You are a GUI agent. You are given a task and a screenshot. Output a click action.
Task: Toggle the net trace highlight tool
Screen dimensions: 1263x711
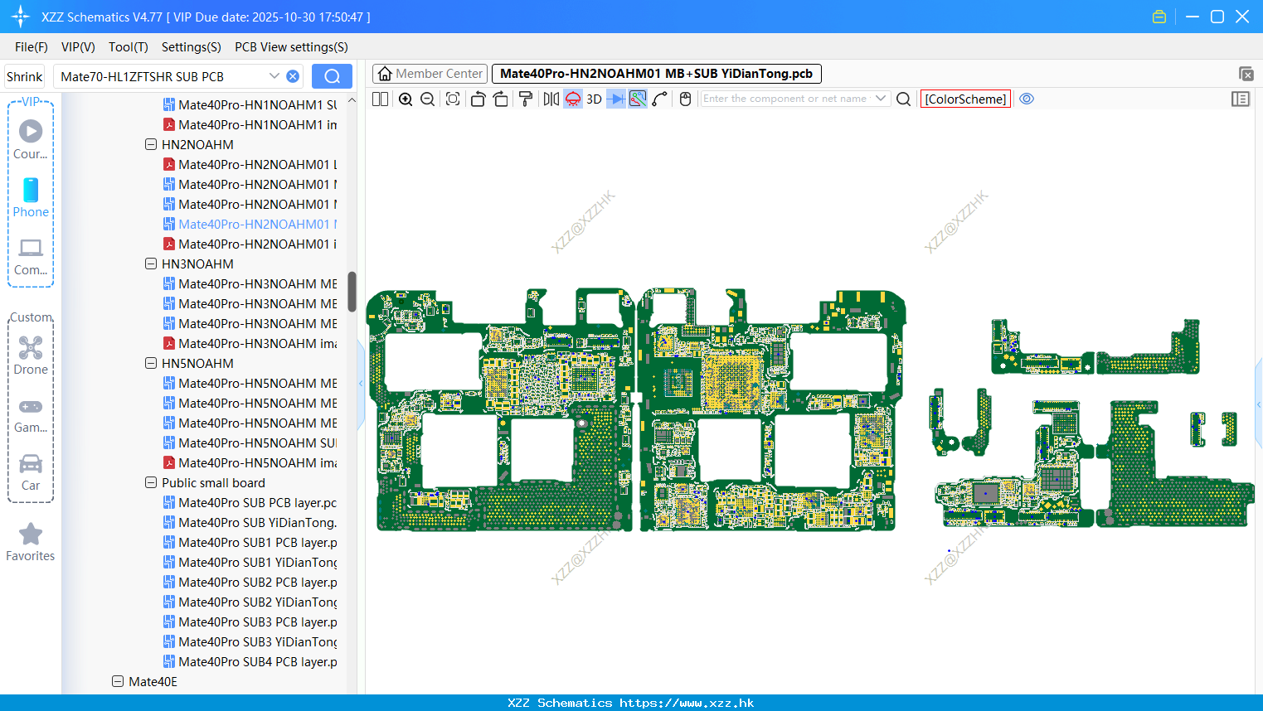point(638,99)
